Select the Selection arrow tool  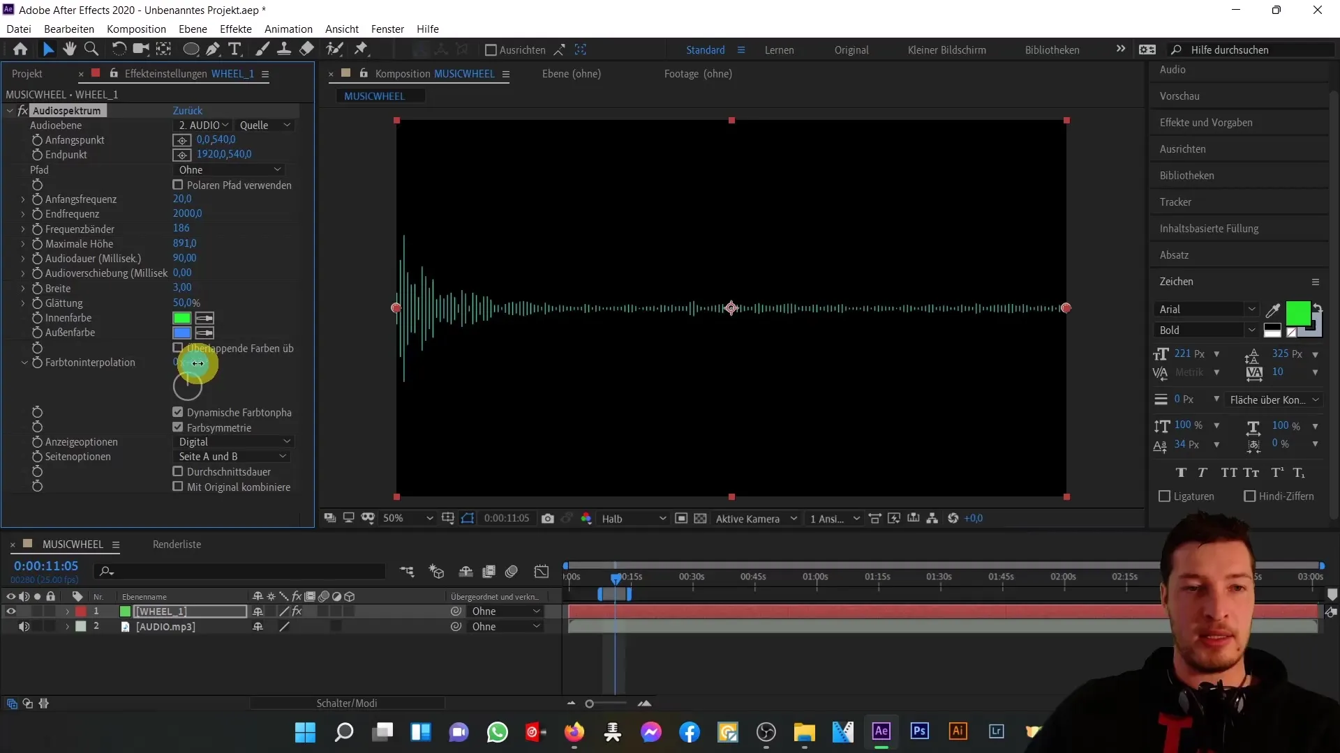(48, 50)
